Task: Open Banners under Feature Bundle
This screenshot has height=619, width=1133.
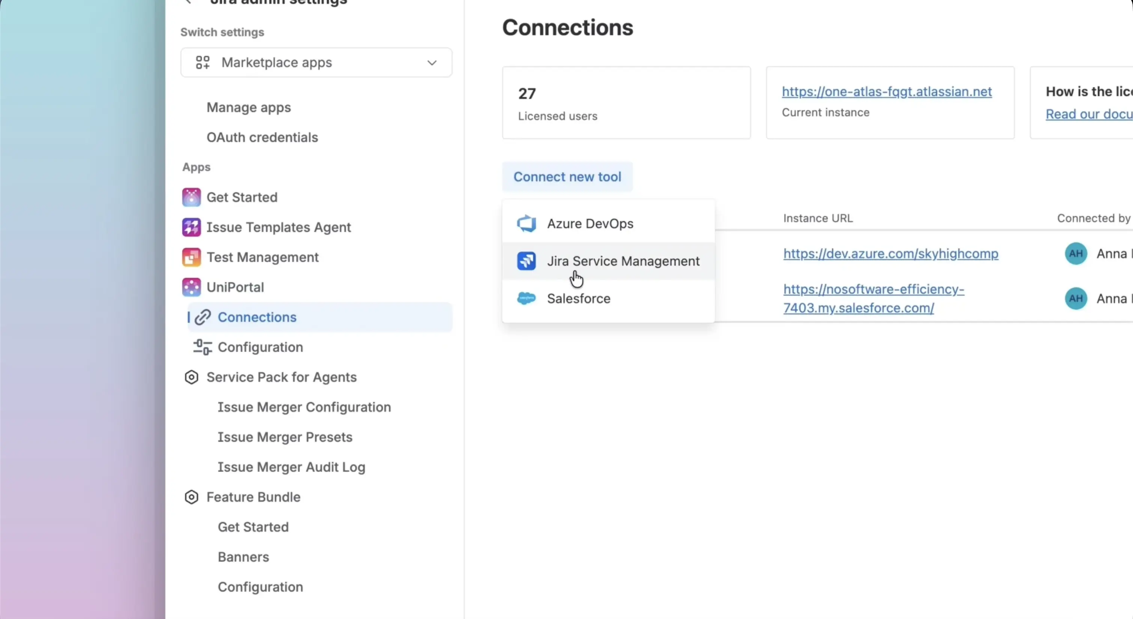Action: [243, 557]
